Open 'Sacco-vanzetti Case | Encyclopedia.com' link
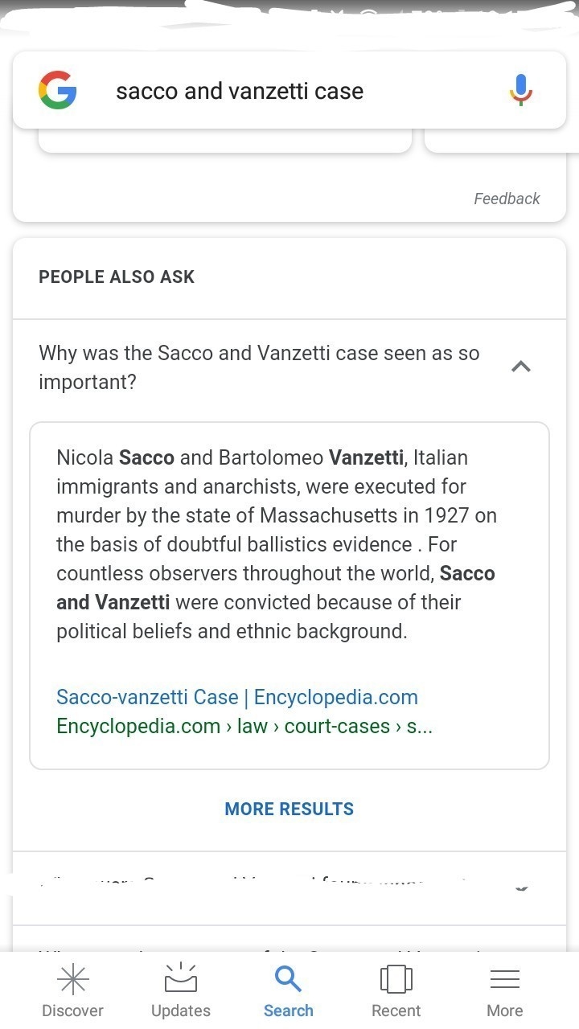 click(x=237, y=697)
